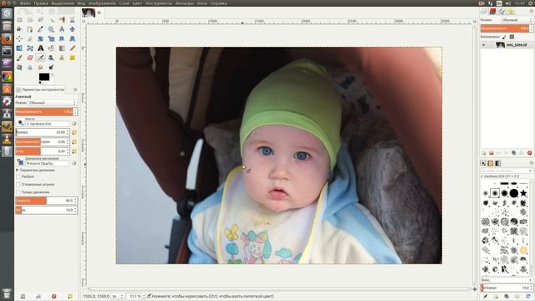Select the Blend gradient tool
Image resolution: width=535 pixels, height=301 pixels.
[x=62, y=48]
